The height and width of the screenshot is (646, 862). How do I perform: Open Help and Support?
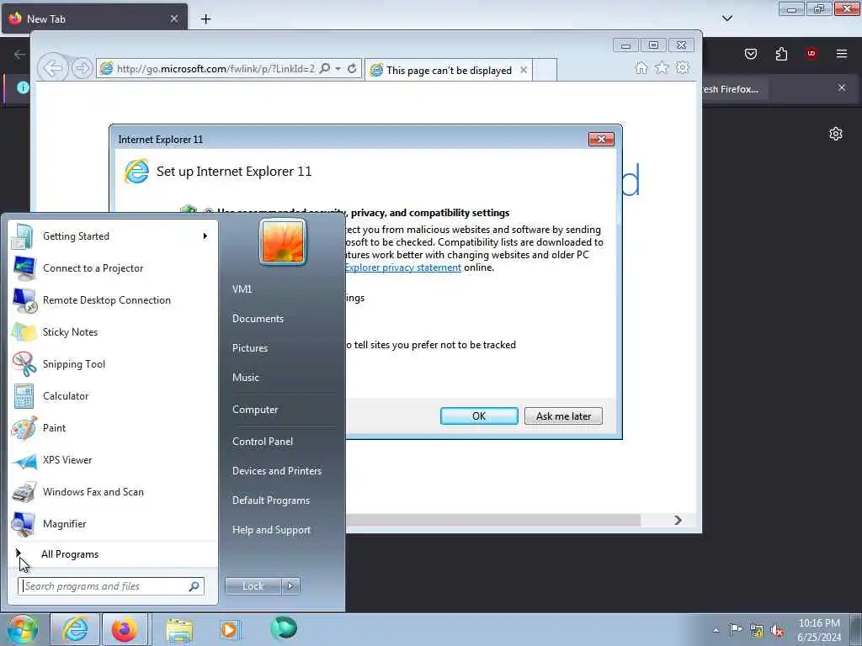tap(272, 530)
